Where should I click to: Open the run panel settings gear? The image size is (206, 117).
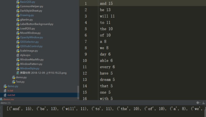198,103
